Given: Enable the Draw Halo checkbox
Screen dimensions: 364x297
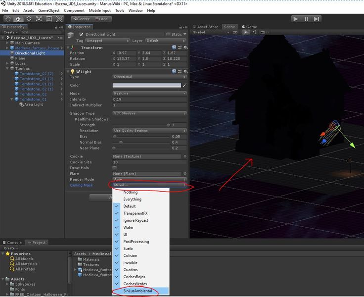Looking at the screenshot, I should [x=114, y=168].
